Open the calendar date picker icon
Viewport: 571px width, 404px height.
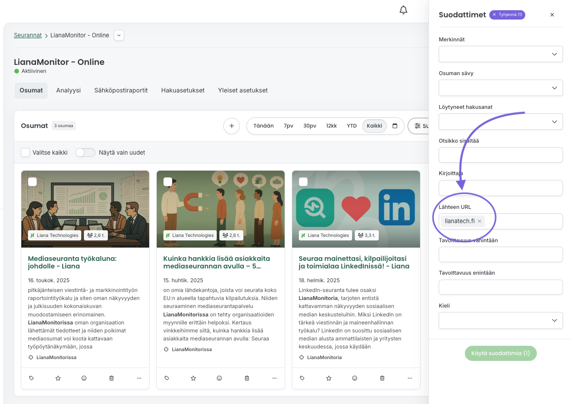[x=395, y=126]
